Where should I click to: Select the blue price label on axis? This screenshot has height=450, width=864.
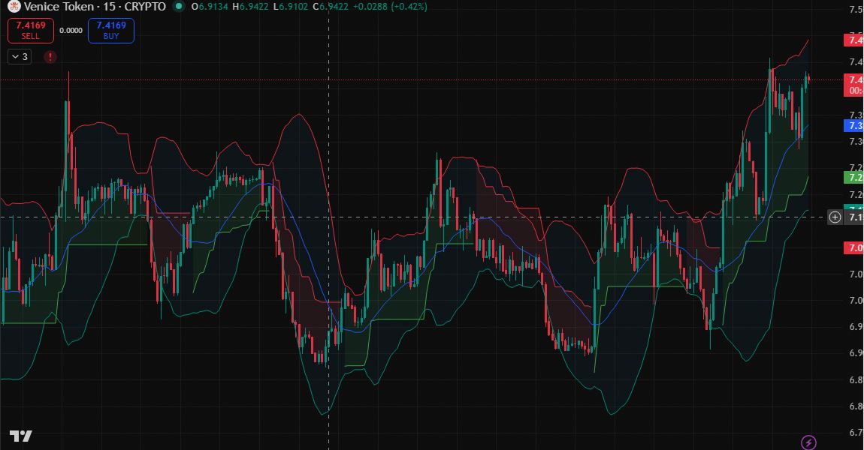coord(854,125)
